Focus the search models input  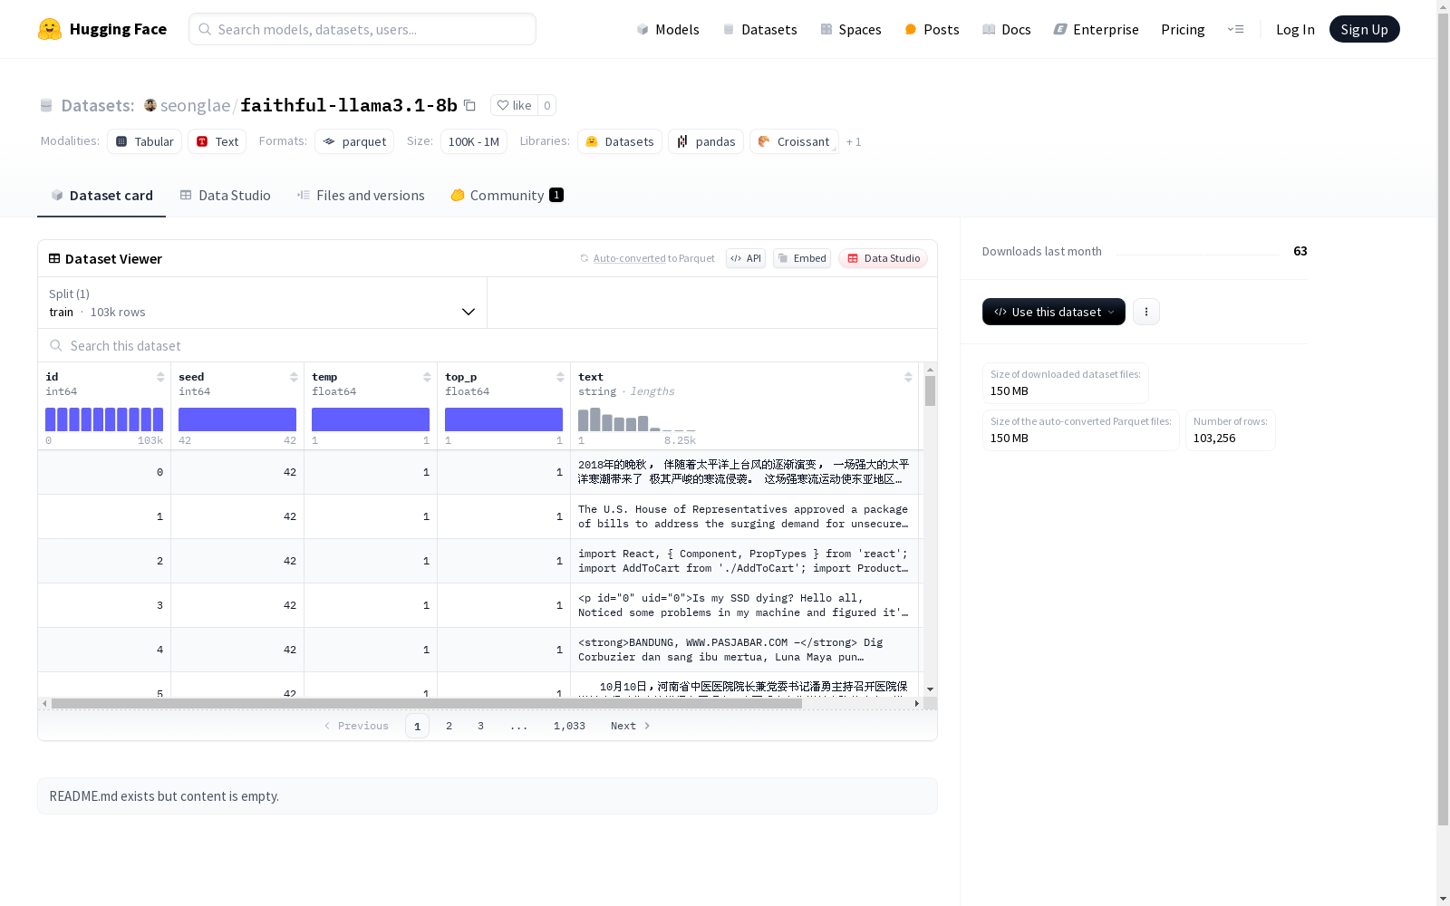(x=362, y=29)
